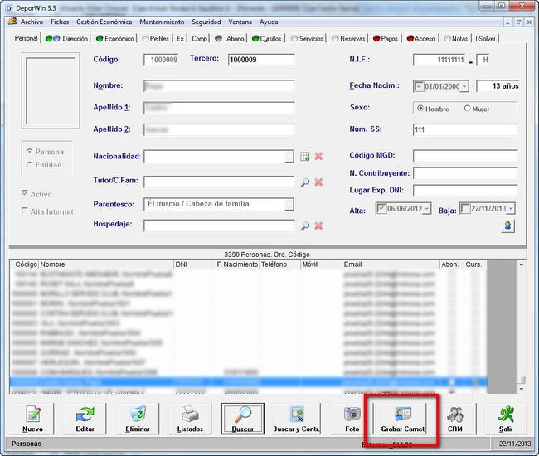Switch to the Dirección tab
Viewport: 539px width, 456px height.
click(x=66, y=38)
